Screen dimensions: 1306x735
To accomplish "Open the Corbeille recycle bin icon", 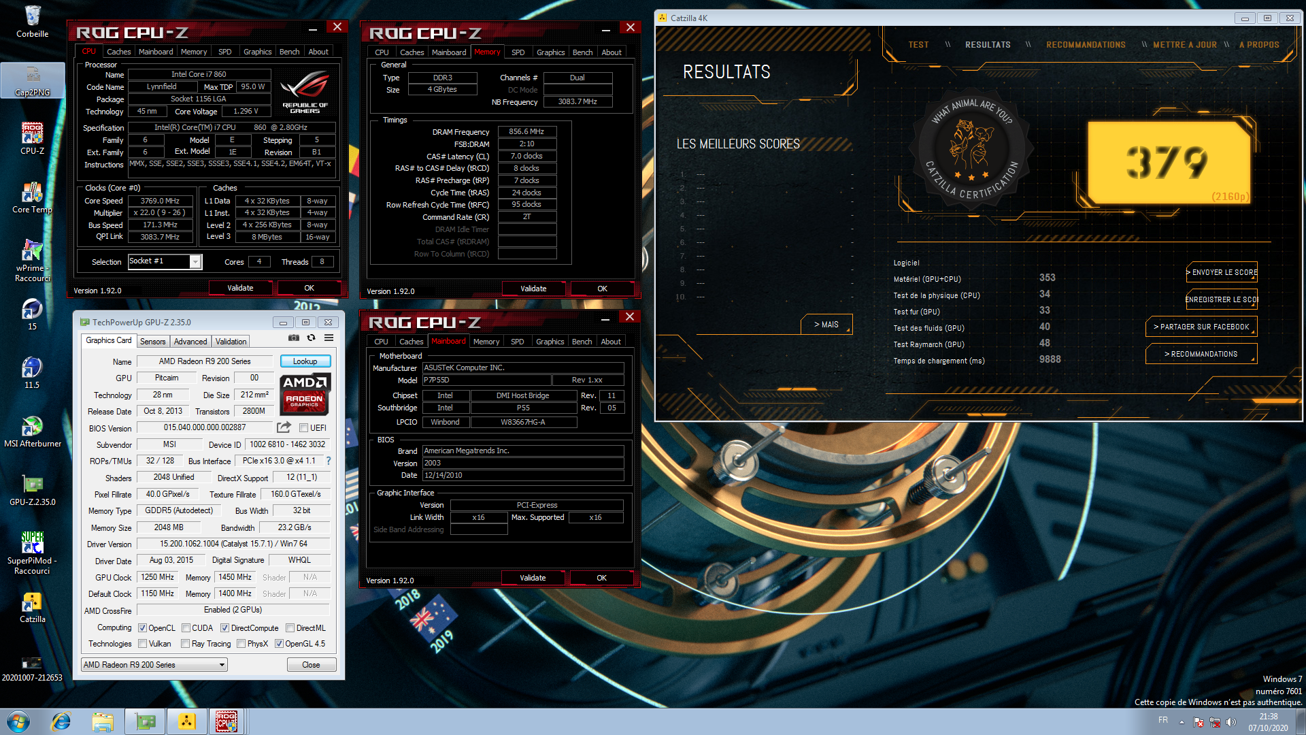I will click(x=32, y=21).
